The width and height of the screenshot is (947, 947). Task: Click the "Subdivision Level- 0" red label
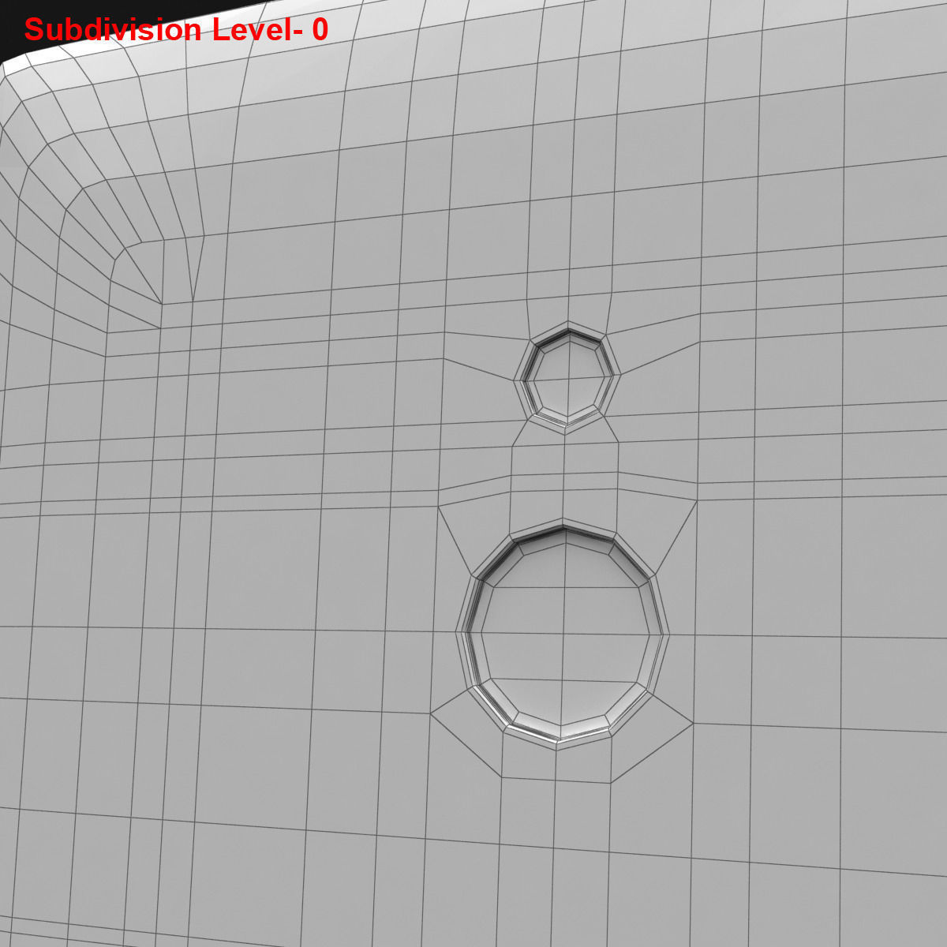[x=176, y=30]
